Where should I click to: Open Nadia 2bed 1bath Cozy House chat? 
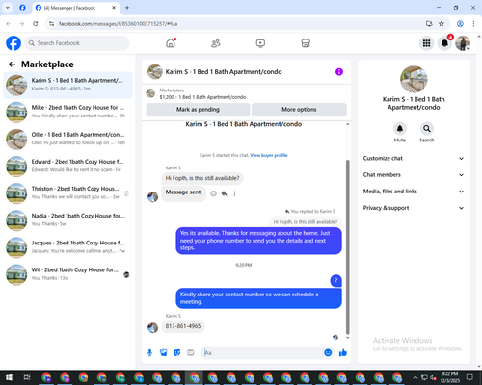coord(67,220)
